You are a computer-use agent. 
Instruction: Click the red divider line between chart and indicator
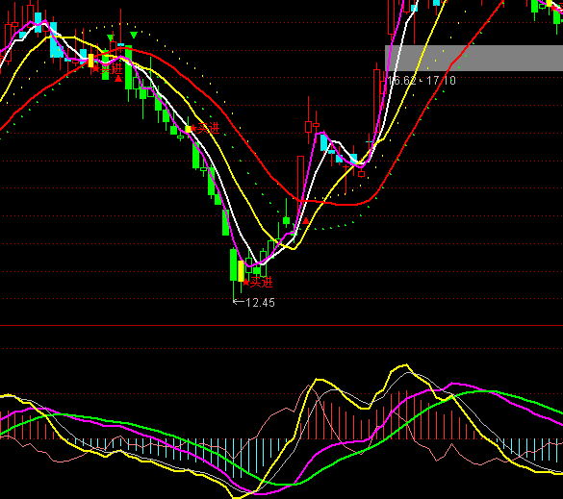[x=281, y=325]
